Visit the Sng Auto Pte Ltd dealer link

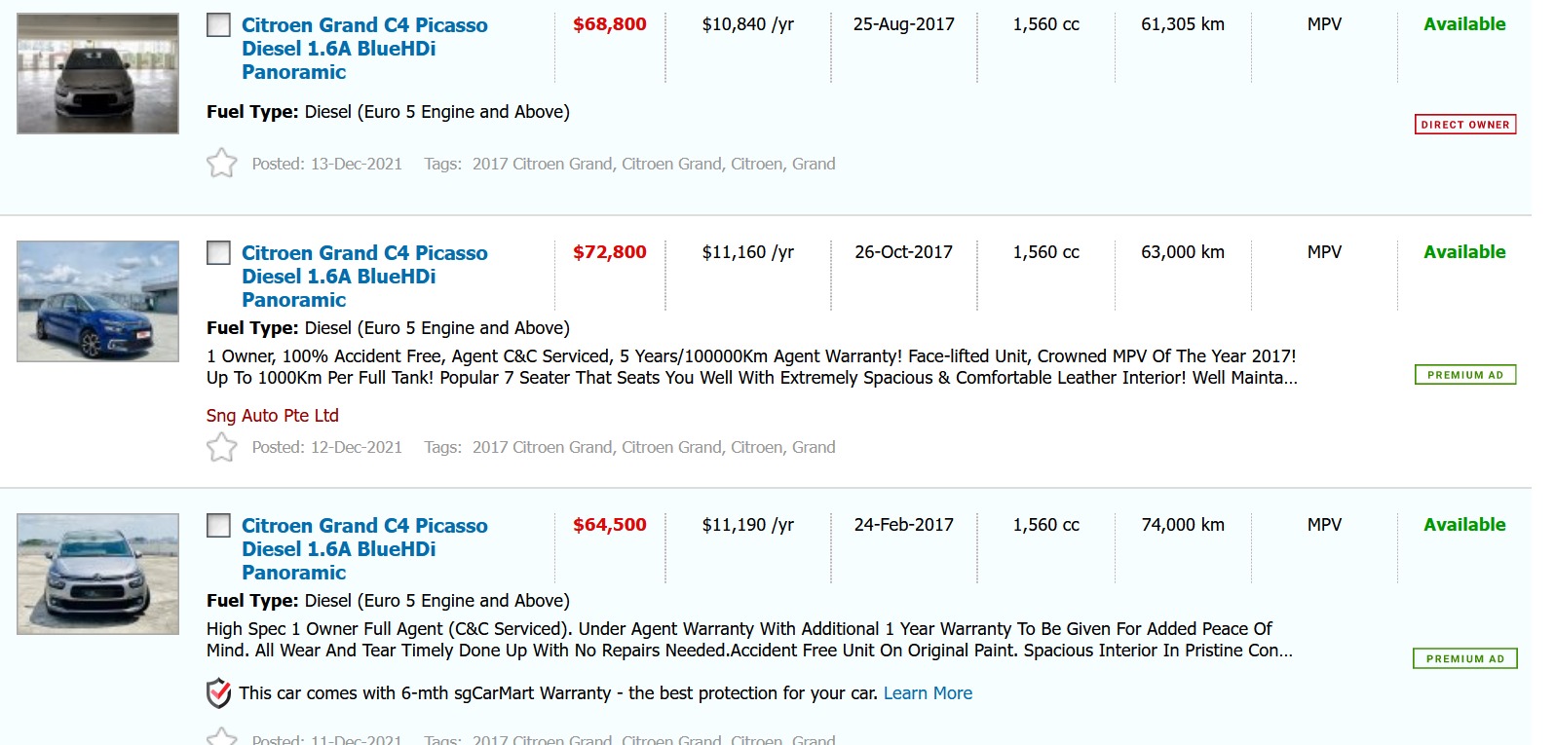coord(273,416)
